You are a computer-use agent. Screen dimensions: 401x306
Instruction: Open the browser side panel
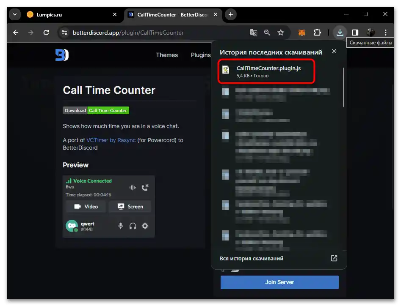pyautogui.click(x=355, y=33)
